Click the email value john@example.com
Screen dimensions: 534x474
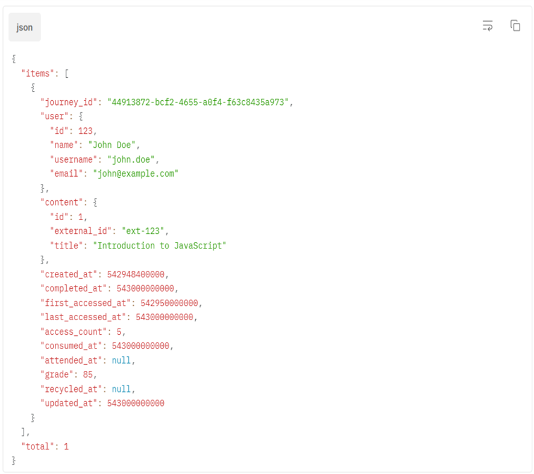[136, 174]
